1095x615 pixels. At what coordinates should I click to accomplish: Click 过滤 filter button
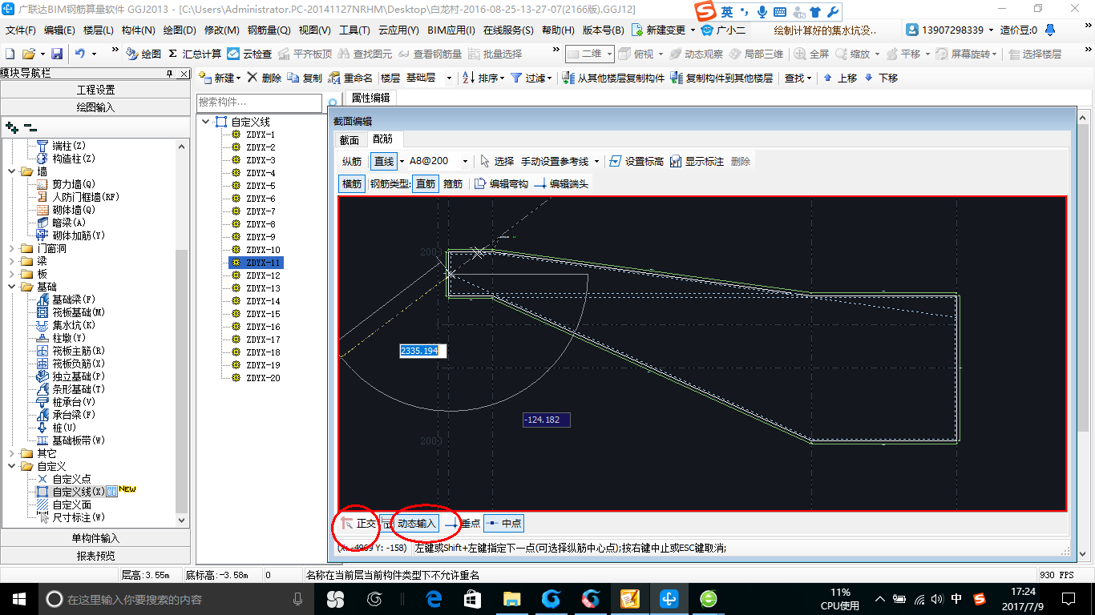click(x=532, y=78)
